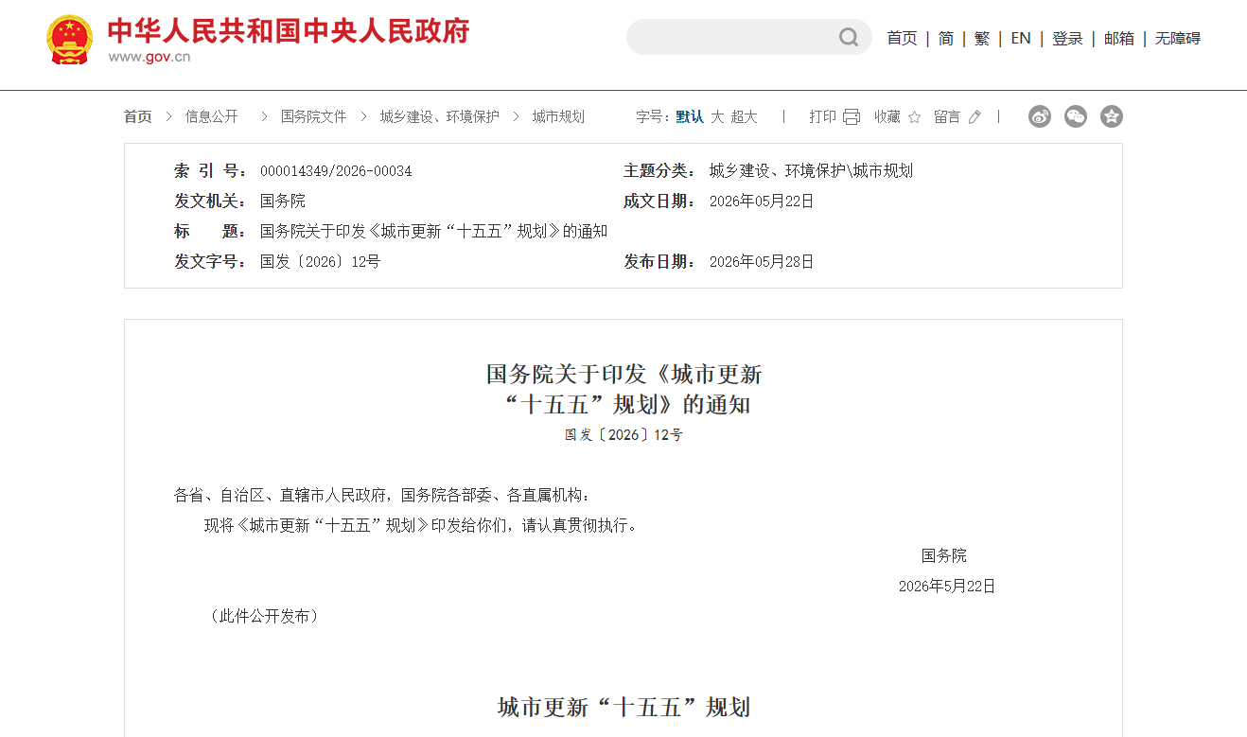Screen dimensions: 1247x737
Task: Click the signature 国务院 in document body
Action: pos(944,555)
